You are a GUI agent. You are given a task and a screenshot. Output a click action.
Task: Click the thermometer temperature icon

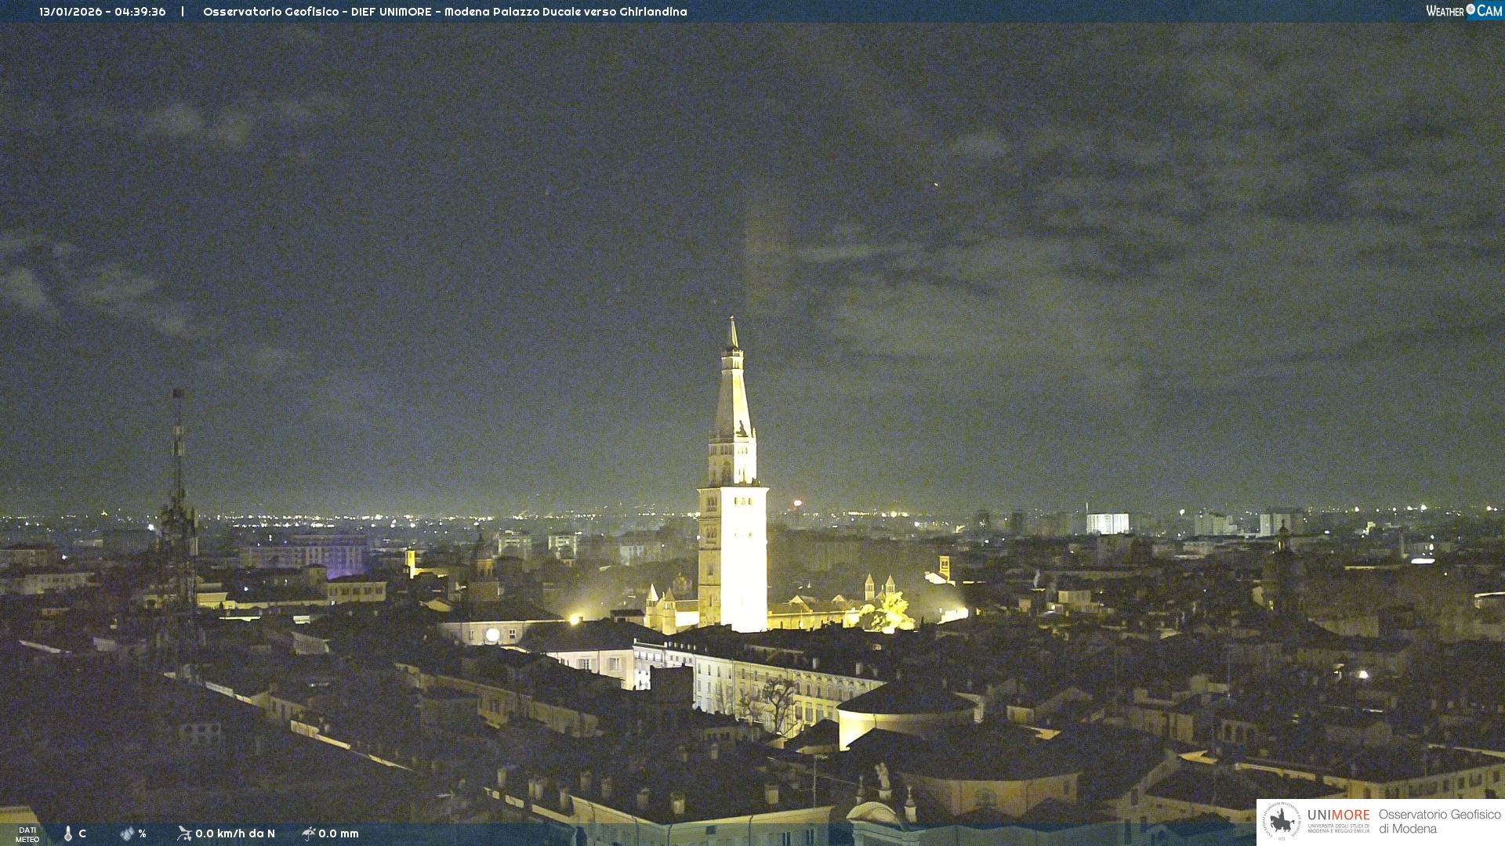68,833
